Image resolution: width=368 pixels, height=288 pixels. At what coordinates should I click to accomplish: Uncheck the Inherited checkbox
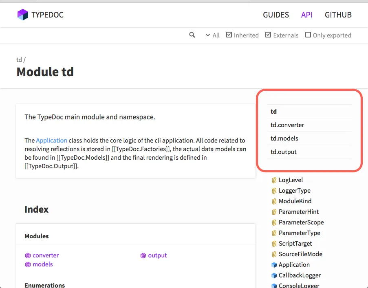229,35
